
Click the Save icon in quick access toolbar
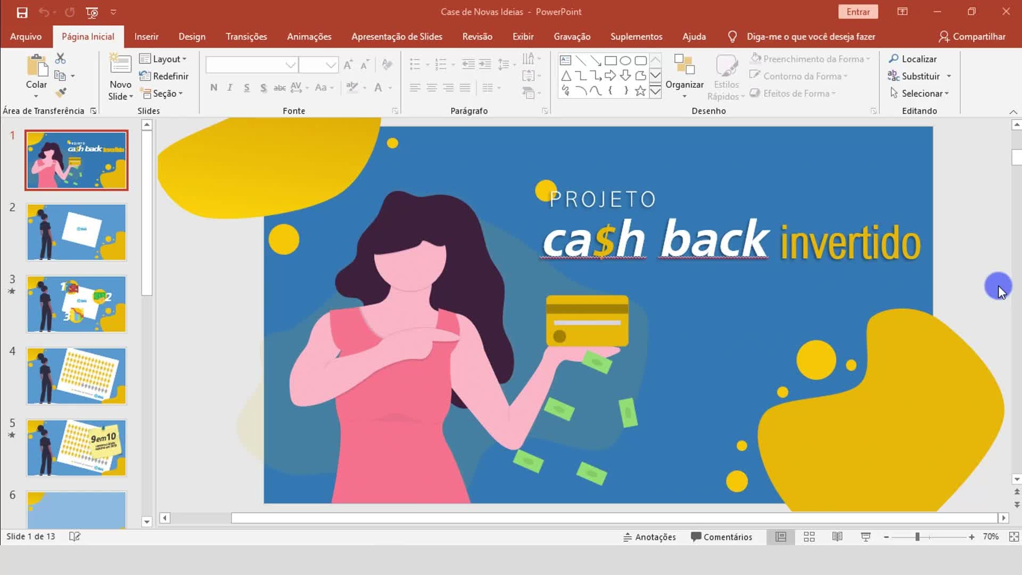22,12
